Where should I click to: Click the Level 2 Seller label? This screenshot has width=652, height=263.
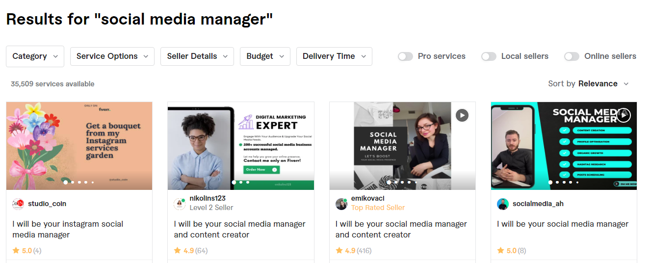[x=211, y=208]
